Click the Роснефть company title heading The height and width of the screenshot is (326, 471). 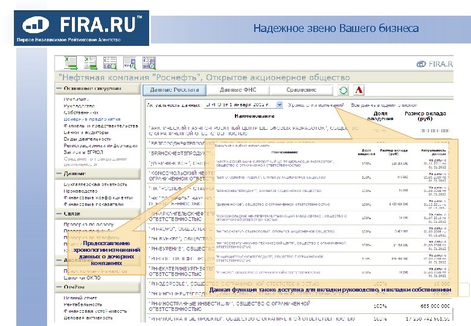point(204,77)
